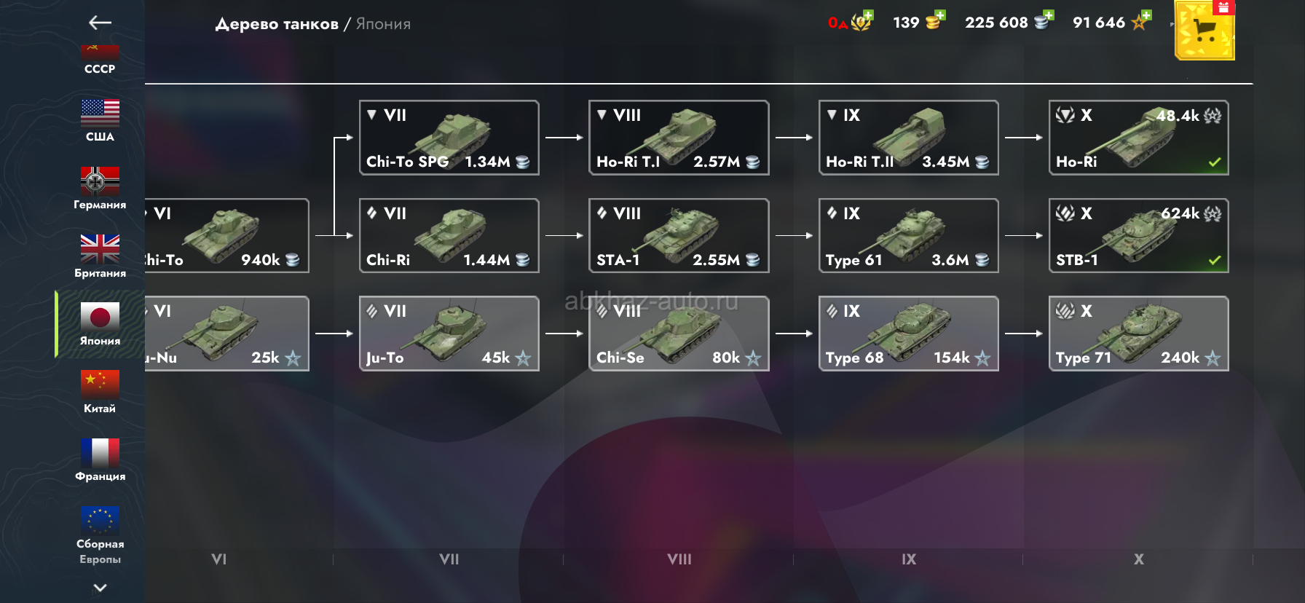The image size is (1305, 603).
Task: Select the Chi-To SPG tank card
Action: [x=449, y=138]
